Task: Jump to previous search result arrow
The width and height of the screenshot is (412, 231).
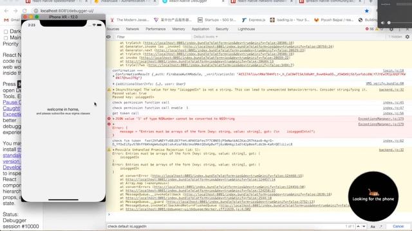Action: tap(358, 227)
